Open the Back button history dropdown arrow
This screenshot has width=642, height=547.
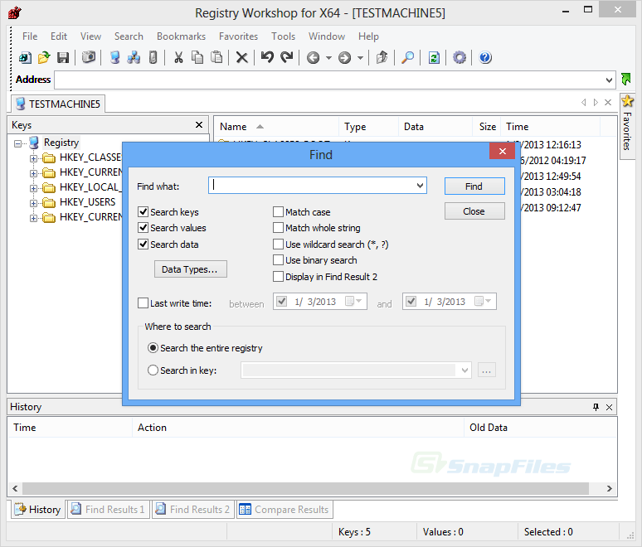click(328, 58)
